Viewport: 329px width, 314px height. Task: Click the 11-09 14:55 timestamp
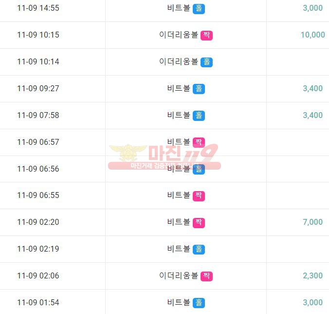[x=38, y=8]
